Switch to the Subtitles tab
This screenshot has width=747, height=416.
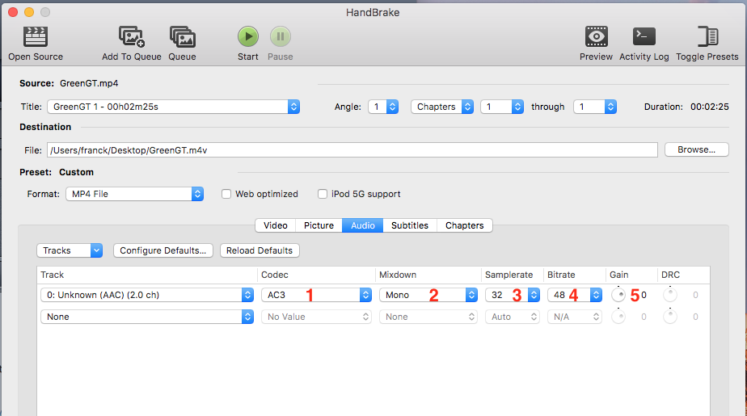click(x=410, y=225)
